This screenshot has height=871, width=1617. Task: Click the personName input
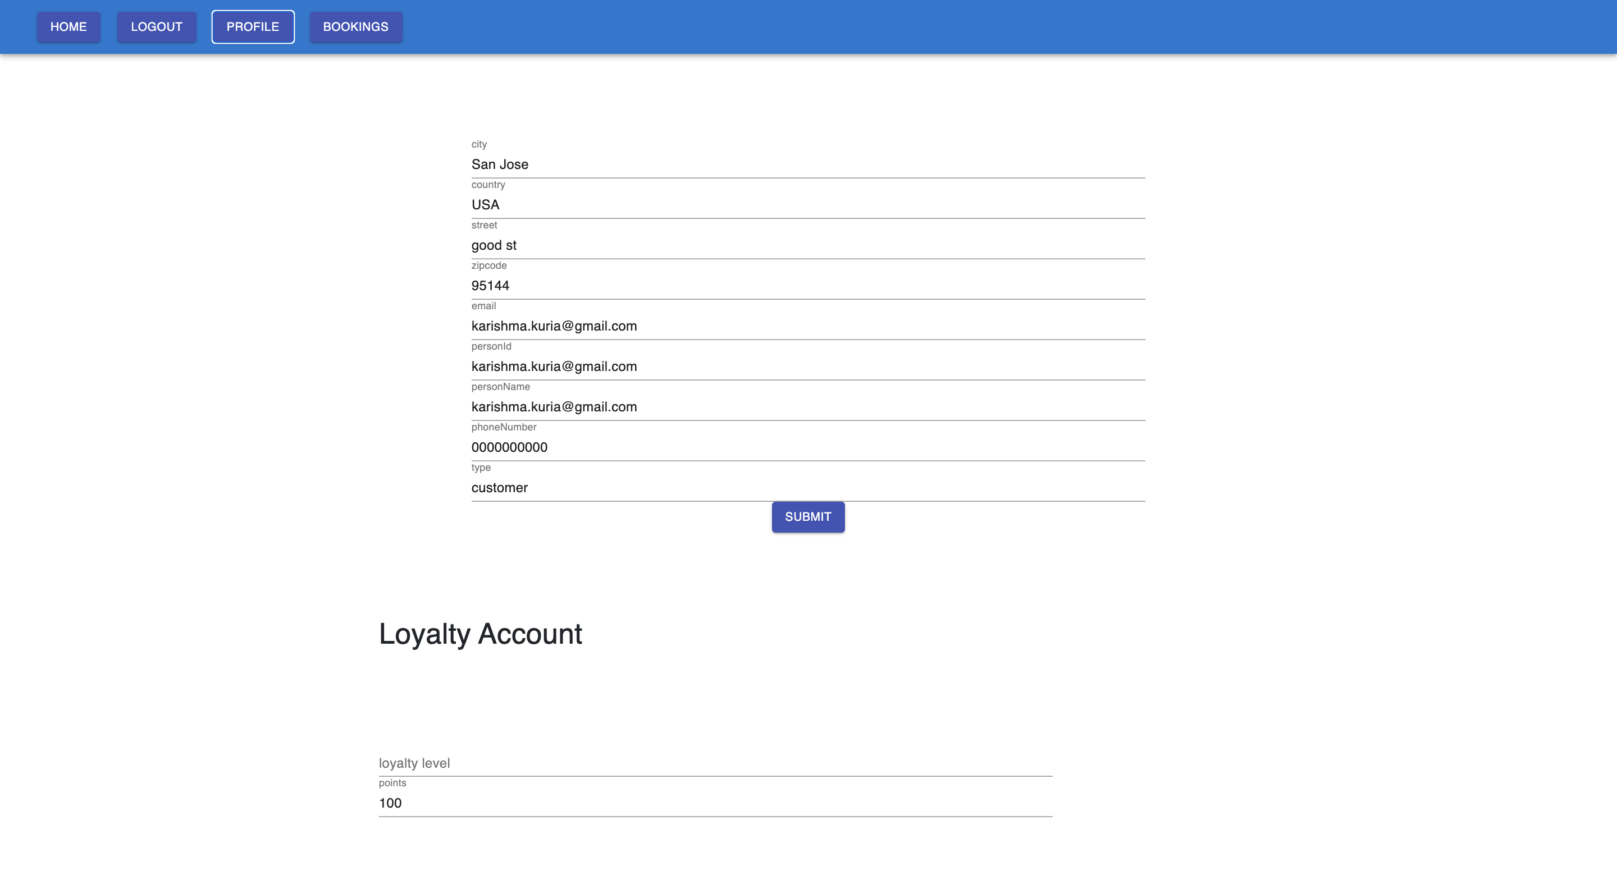808,407
